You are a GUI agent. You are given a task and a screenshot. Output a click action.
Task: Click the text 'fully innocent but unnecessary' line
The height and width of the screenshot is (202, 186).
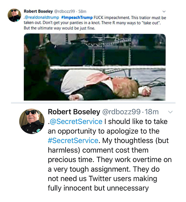(98, 188)
